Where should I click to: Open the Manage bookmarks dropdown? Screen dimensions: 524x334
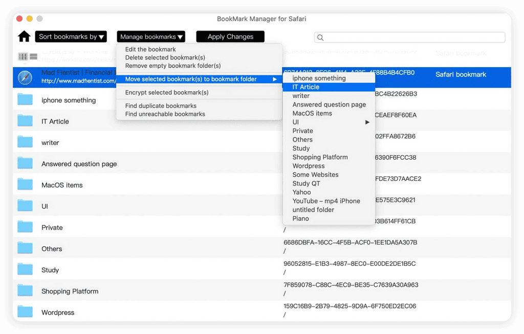click(x=151, y=36)
